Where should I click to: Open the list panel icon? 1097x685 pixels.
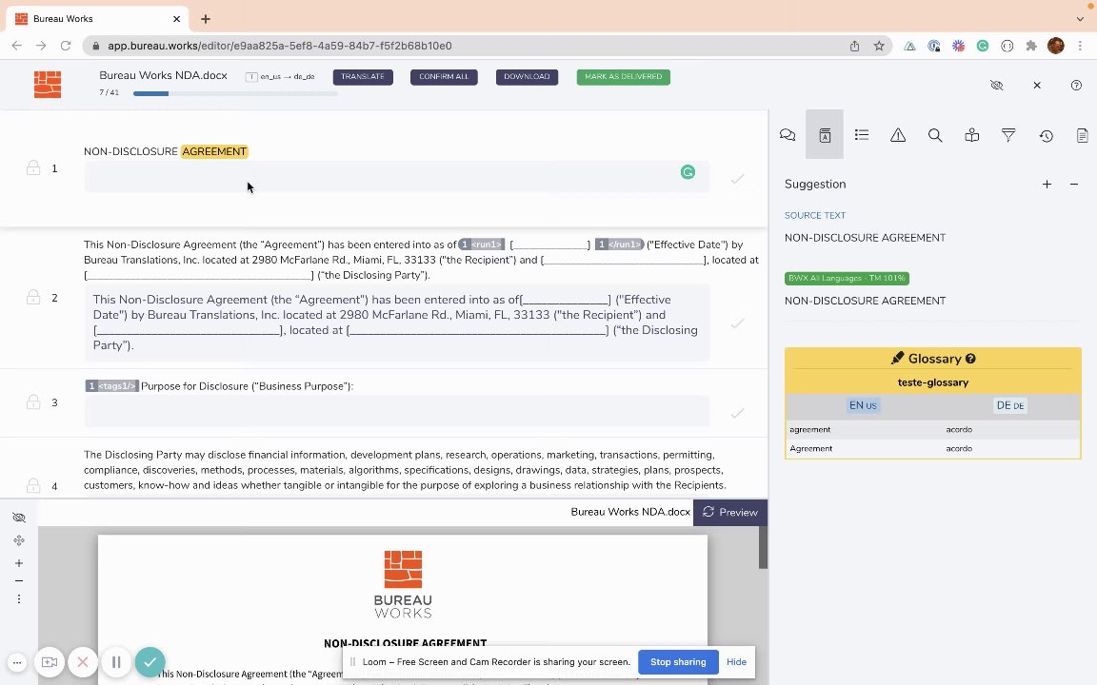(x=861, y=135)
